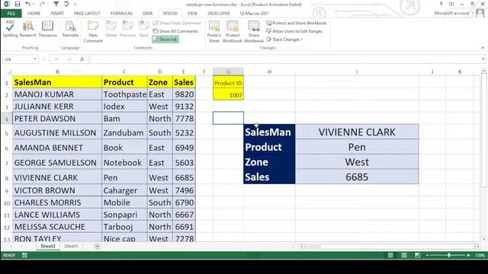Expand the Name Box dropdown

35,59
